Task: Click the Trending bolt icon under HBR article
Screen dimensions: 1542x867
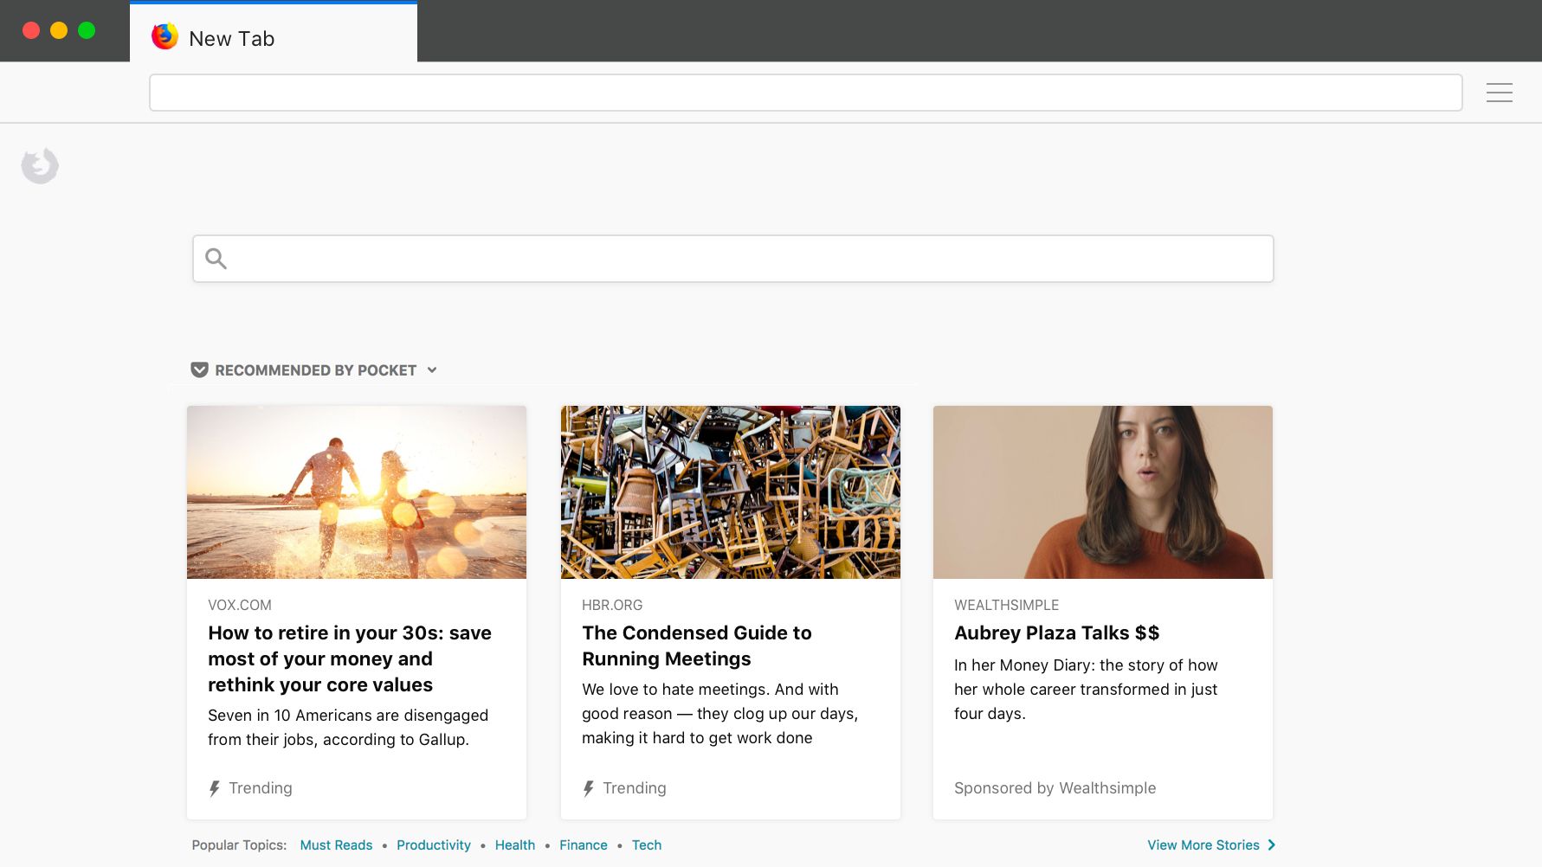Action: pyautogui.click(x=589, y=788)
